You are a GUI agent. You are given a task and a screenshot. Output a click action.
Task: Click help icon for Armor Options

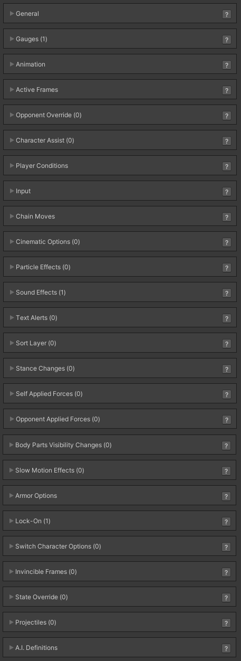click(x=227, y=496)
